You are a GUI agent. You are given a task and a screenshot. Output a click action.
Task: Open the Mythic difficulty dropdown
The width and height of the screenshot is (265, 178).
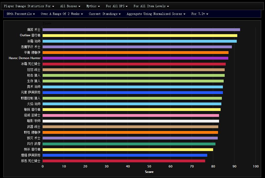point(93,6)
